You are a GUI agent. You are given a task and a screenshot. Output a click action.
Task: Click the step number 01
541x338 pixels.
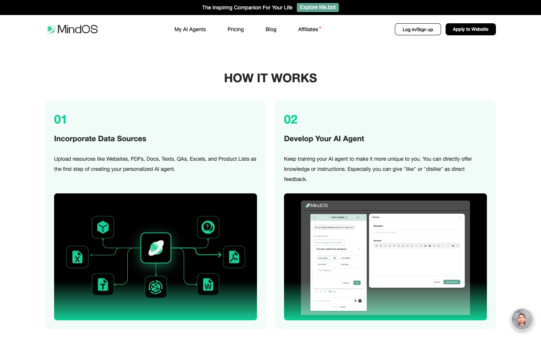click(x=60, y=119)
